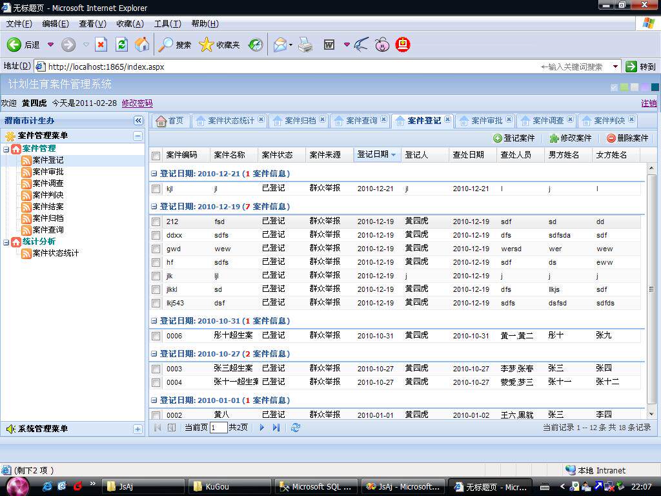
Task: Click the IE Back arrow icon
Action: (14, 45)
